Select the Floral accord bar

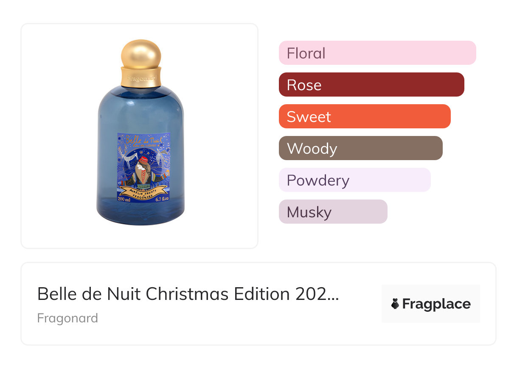coord(377,53)
